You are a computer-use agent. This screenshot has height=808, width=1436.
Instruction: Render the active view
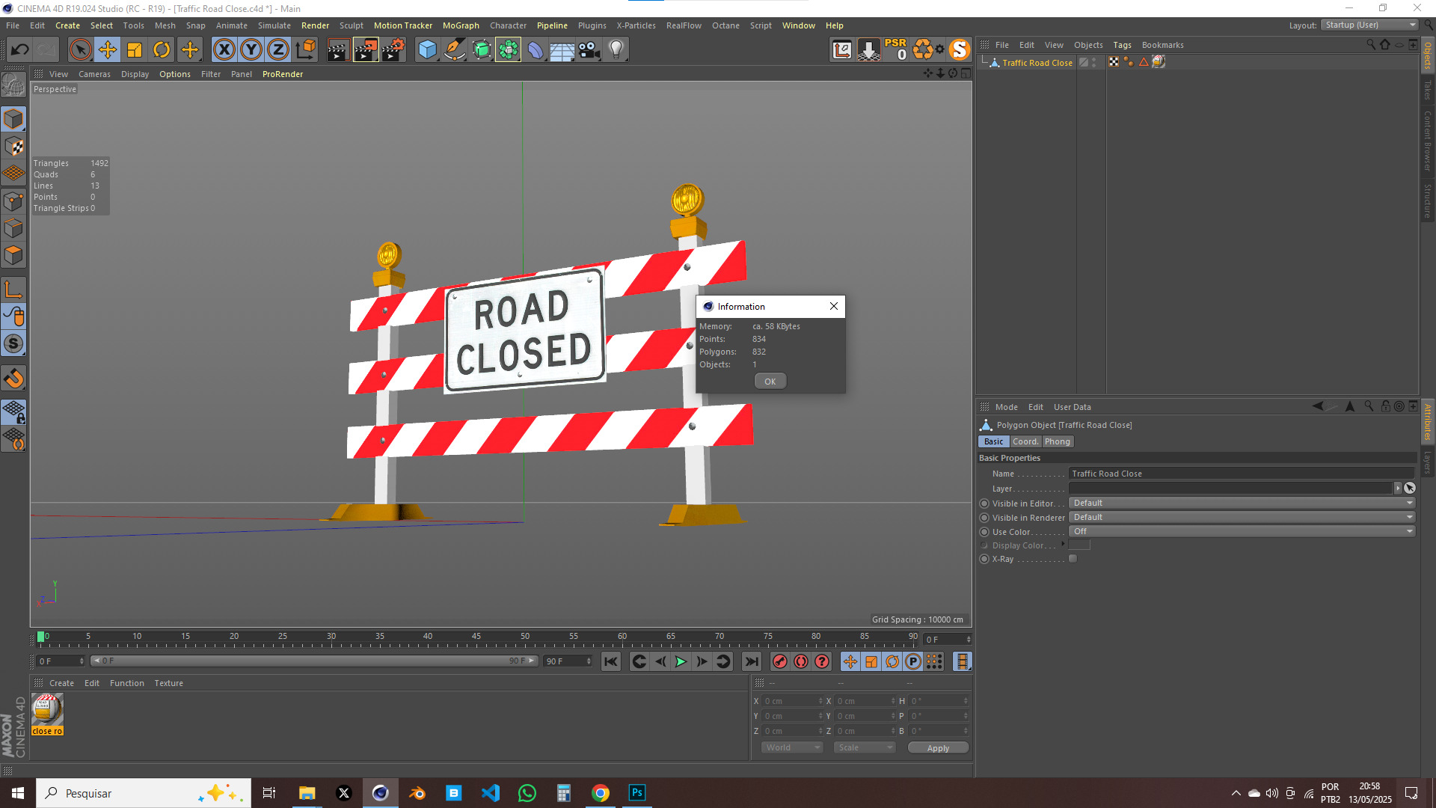338,50
